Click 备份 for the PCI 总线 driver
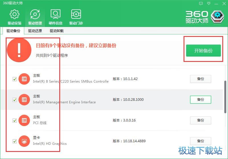The image size is (228, 159). [x=201, y=120]
